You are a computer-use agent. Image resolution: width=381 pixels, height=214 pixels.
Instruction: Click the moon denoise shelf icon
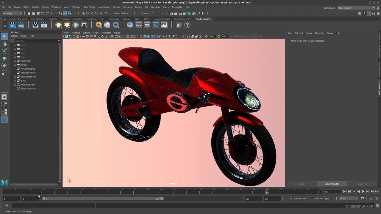click(156, 25)
